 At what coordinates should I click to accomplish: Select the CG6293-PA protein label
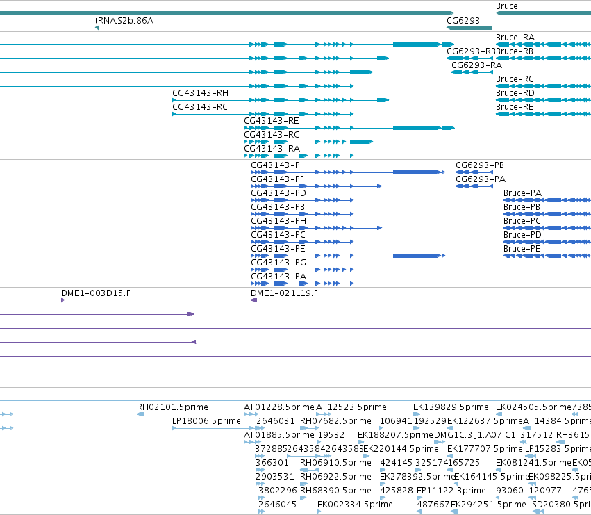click(x=480, y=179)
